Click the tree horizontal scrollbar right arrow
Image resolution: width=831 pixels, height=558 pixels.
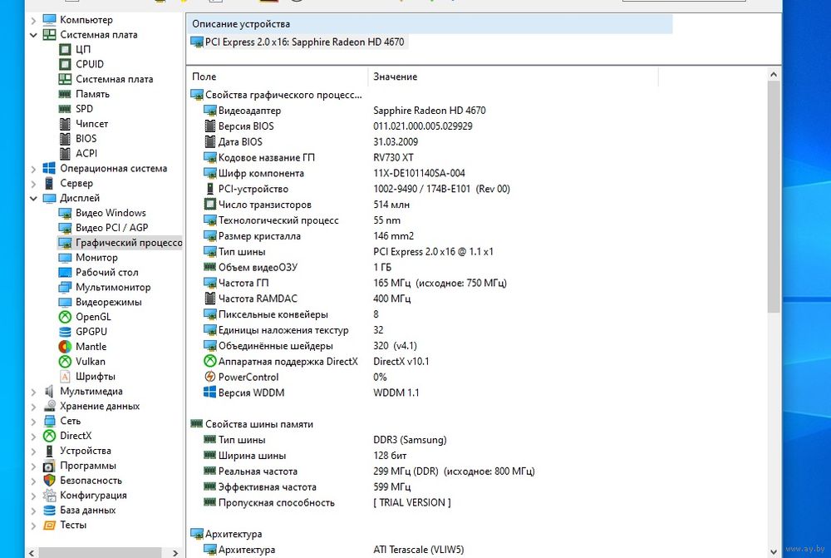(175, 553)
